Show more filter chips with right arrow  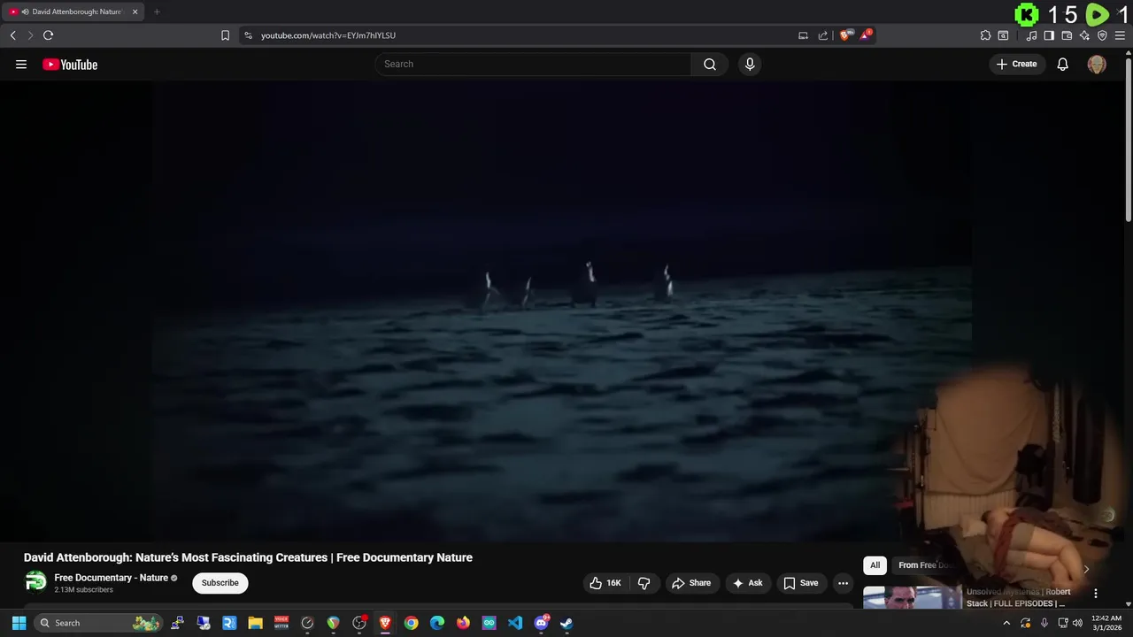[1086, 569]
